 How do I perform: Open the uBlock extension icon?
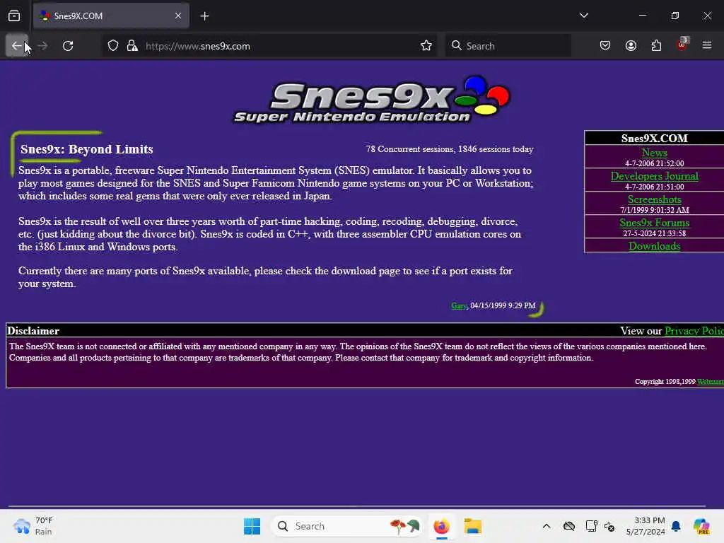pos(682,45)
